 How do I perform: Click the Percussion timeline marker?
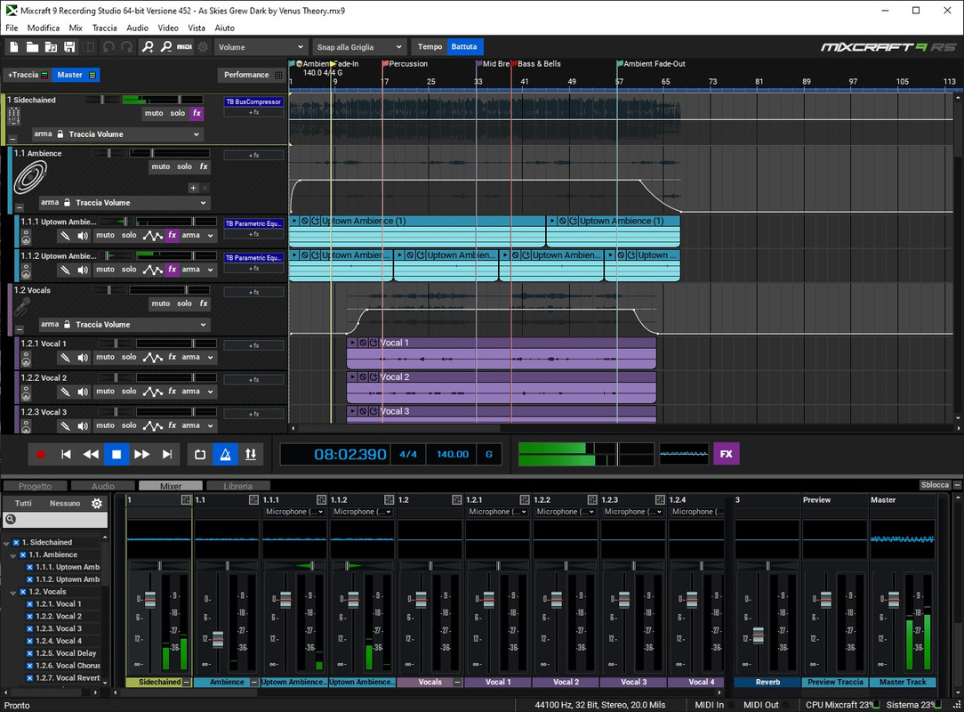[405, 64]
